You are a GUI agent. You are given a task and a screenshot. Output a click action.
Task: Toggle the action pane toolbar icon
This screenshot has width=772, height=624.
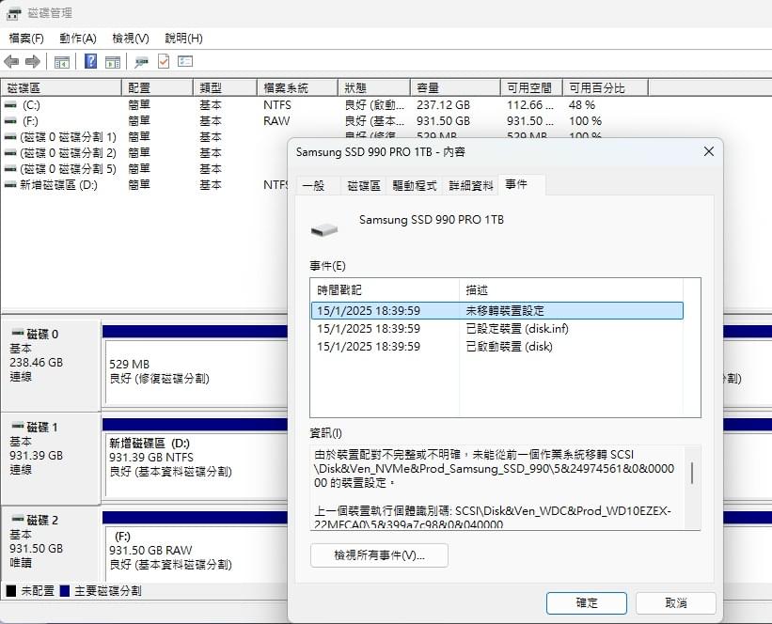113,62
